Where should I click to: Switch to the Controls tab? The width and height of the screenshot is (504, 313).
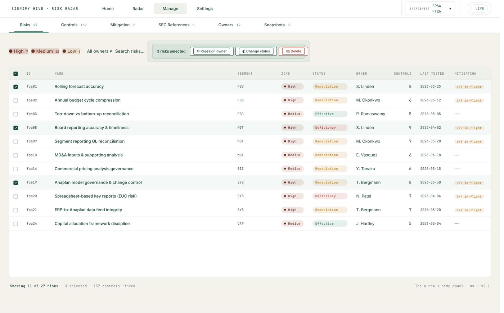(75, 25)
